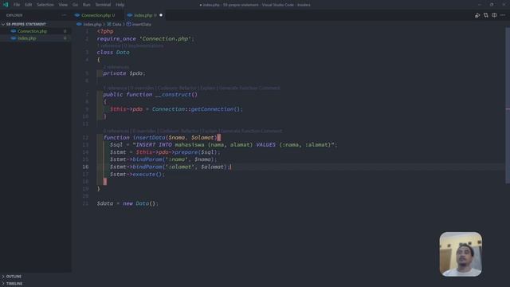Screen dimensions: 510x287
Task: Open the Edit menu
Action: point(29,5)
